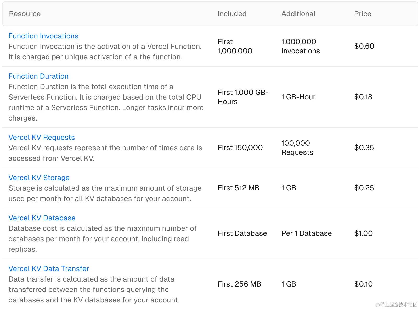This screenshot has height=309, width=419.
Task: Click the First 150,000 included cell
Action: coord(240,148)
